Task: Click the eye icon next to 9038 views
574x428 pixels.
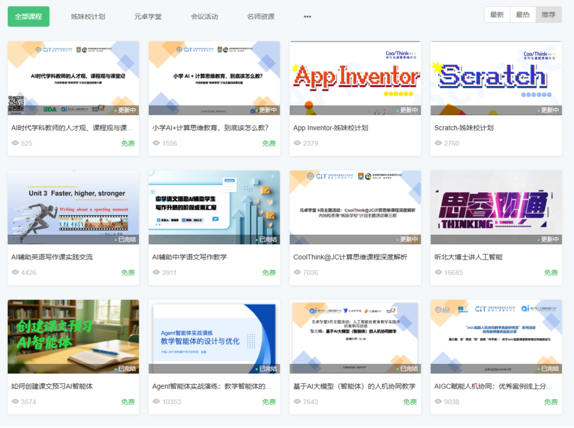Action: click(x=438, y=402)
